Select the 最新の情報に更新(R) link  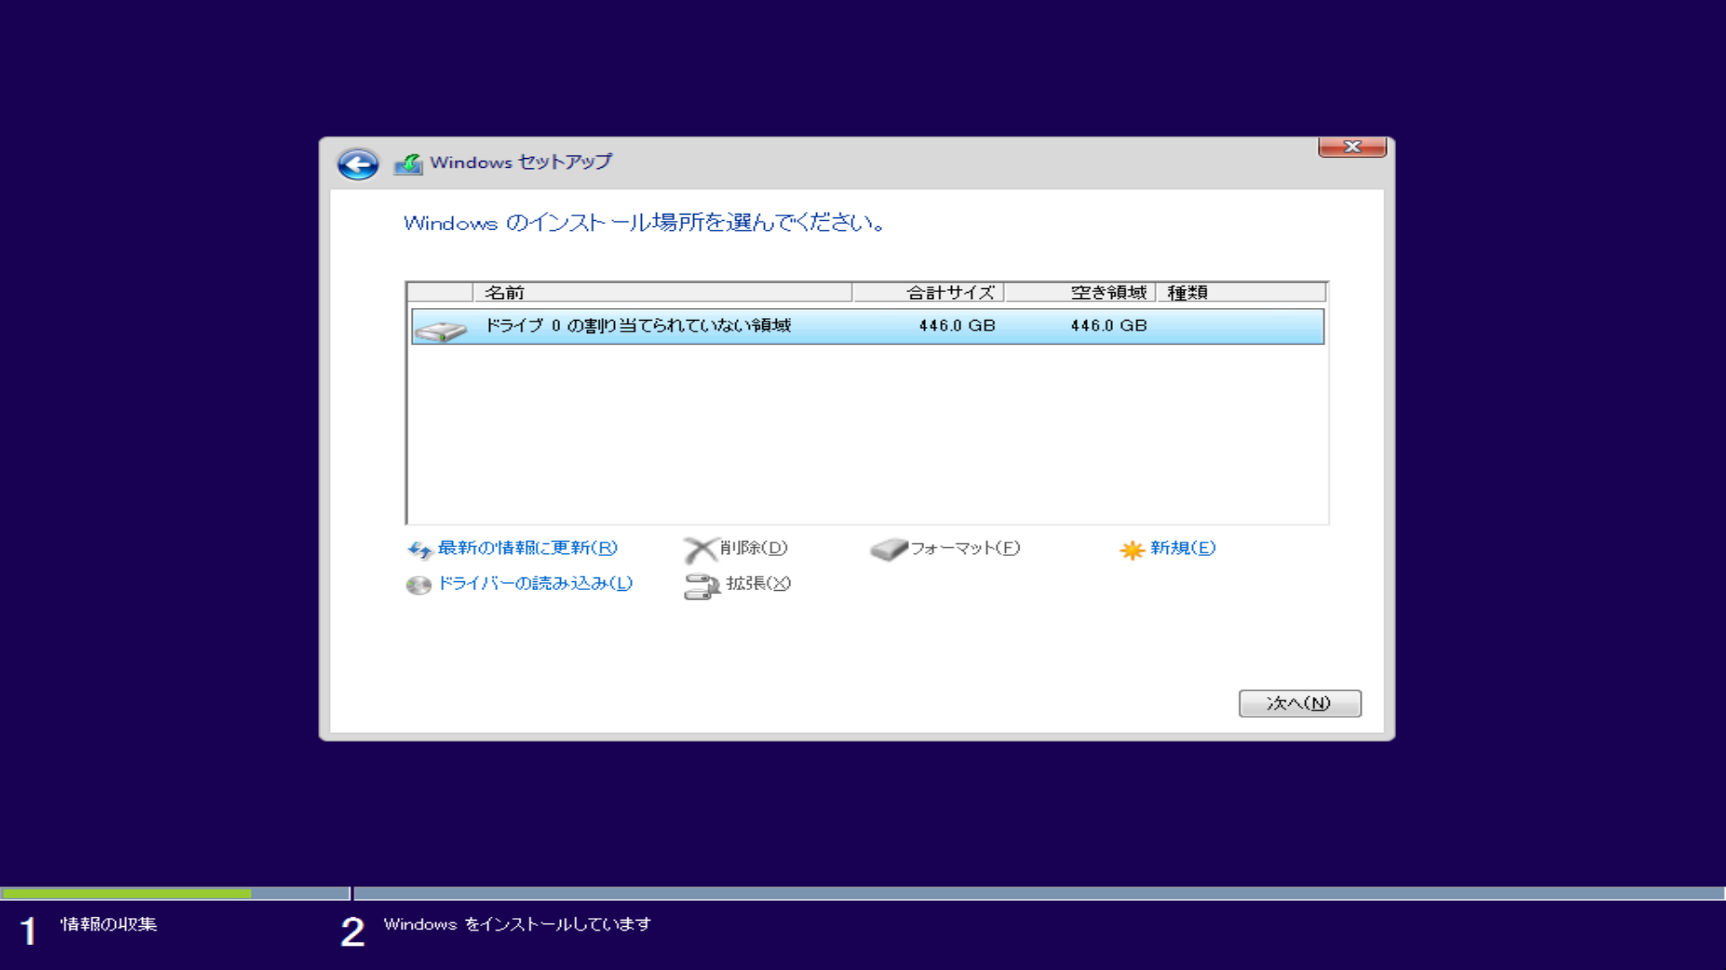point(525,549)
